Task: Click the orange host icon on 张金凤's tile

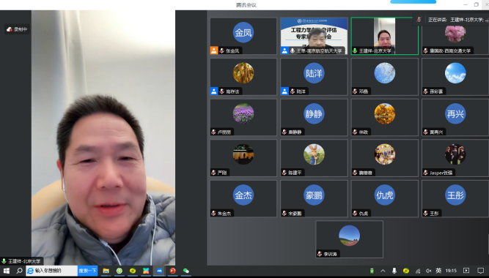Action: [x=214, y=50]
